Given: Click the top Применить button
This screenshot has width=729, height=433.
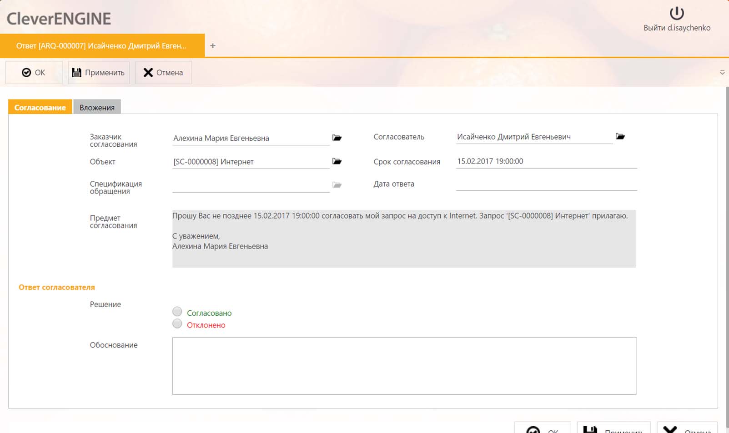Looking at the screenshot, I should 99,72.
